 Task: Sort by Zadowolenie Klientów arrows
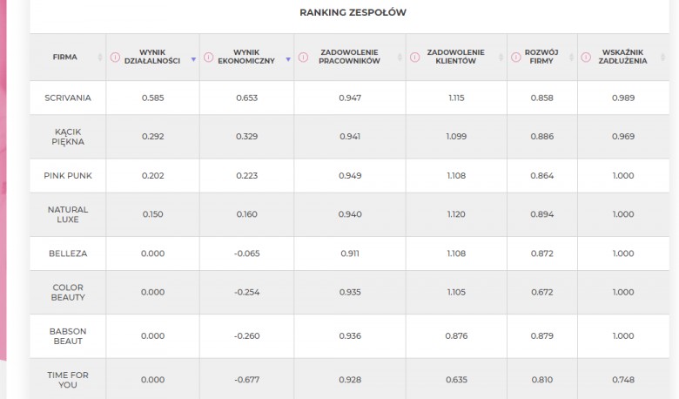(x=501, y=57)
